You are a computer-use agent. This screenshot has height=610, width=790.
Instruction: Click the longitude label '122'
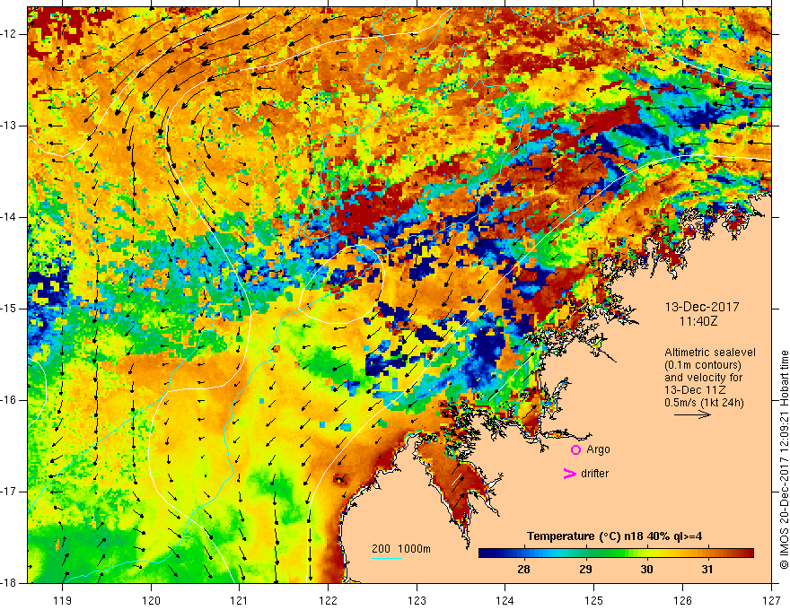coord(328,600)
